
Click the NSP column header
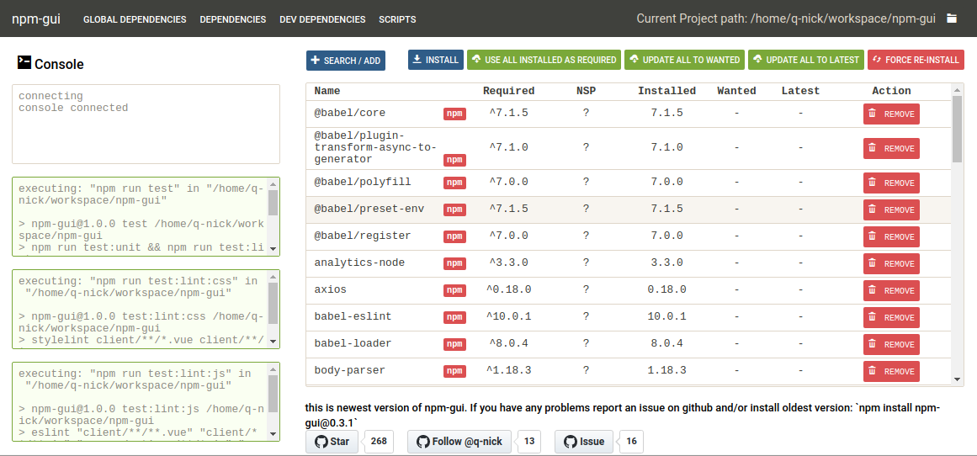click(586, 91)
